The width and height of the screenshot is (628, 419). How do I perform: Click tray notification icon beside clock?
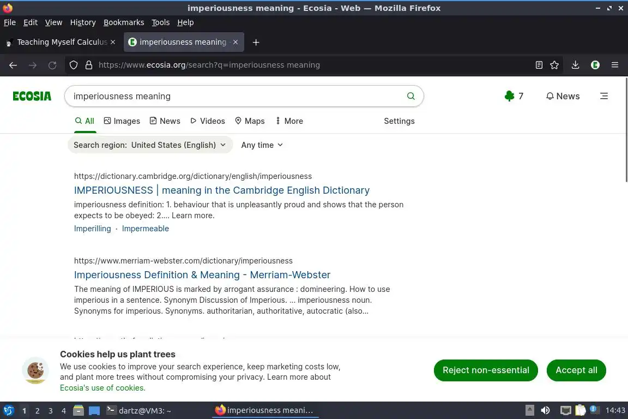pos(595,409)
